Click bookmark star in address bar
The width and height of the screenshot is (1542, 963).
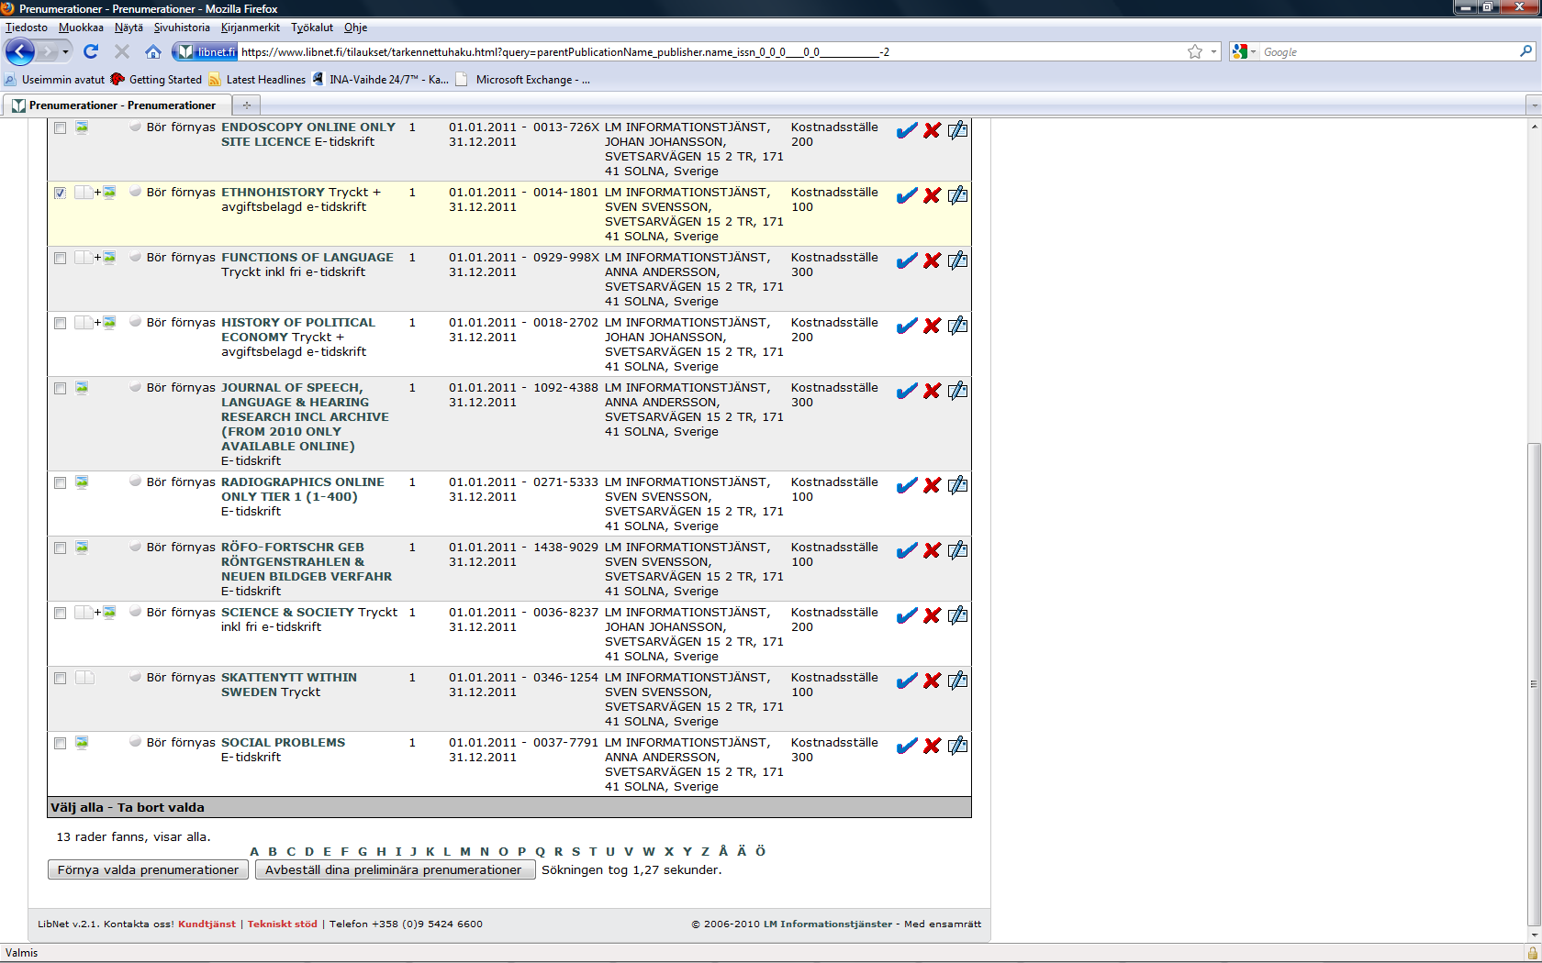tap(1195, 52)
